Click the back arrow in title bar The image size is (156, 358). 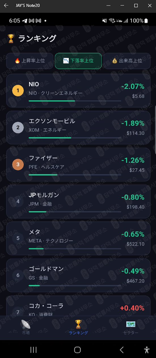6,5
